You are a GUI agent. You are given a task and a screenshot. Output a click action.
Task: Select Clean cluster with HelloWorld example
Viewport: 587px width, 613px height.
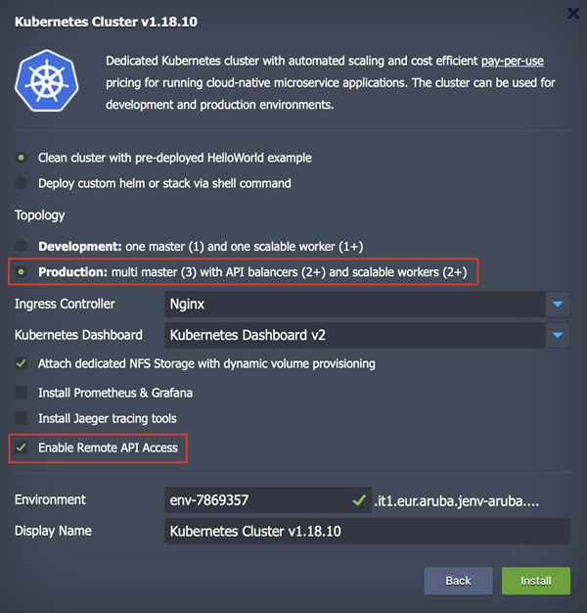pos(22,158)
